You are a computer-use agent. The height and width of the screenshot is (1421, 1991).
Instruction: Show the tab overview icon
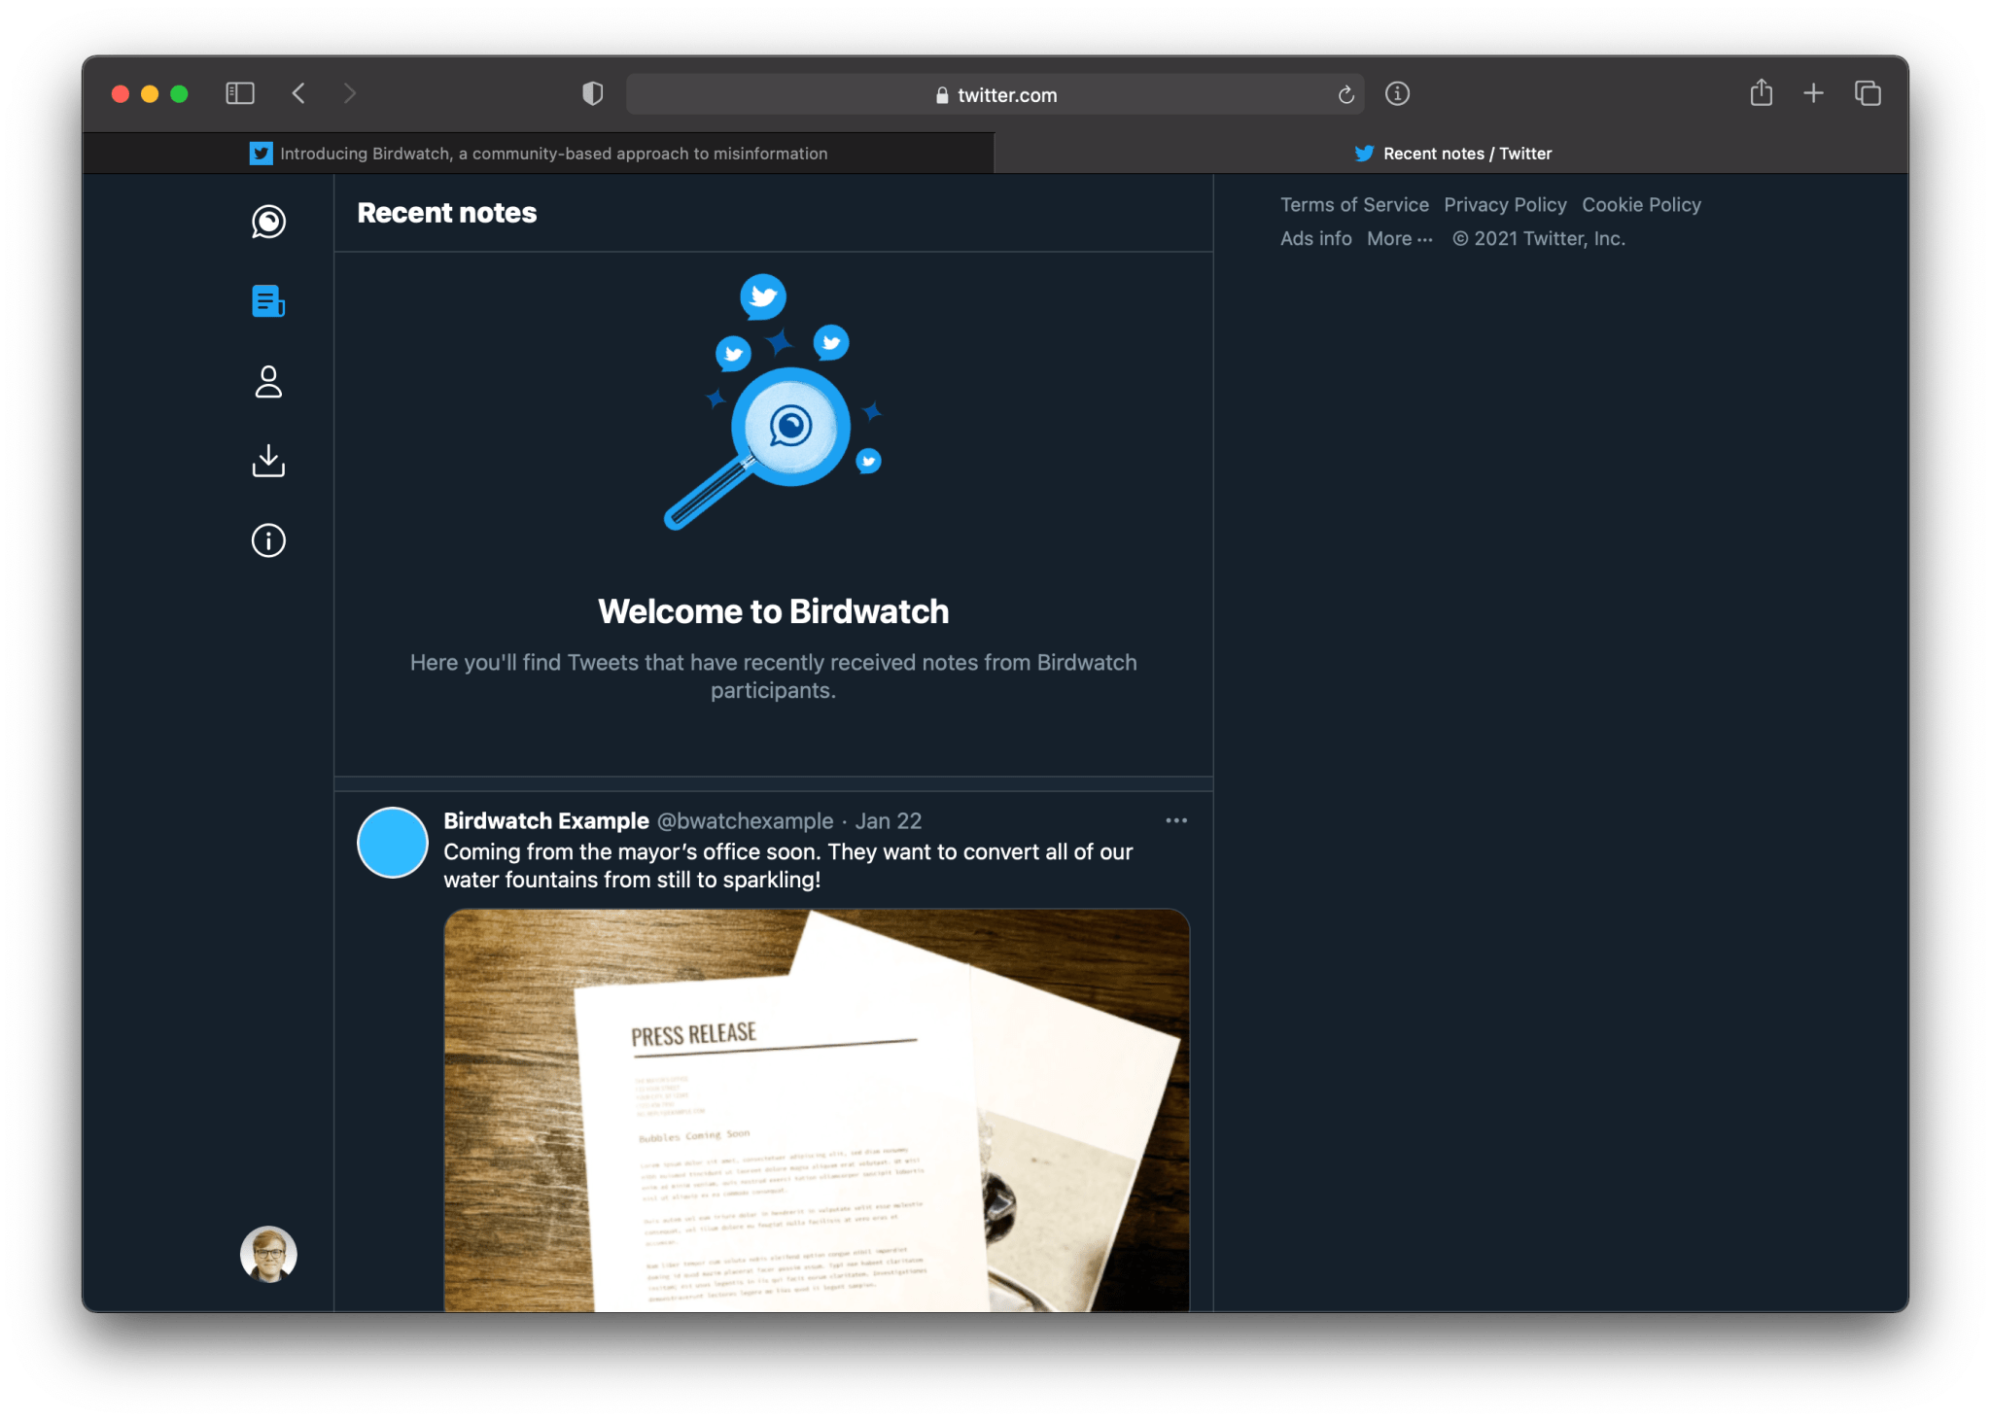click(x=1868, y=93)
